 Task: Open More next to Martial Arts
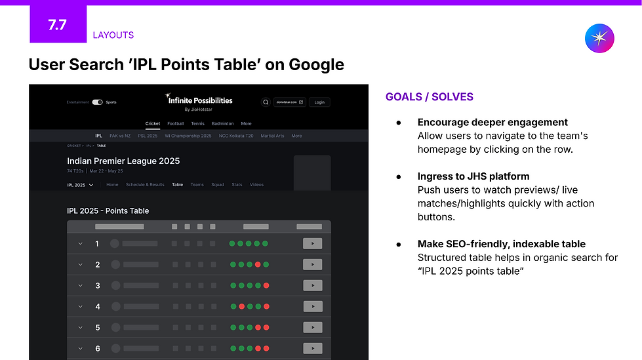point(296,136)
